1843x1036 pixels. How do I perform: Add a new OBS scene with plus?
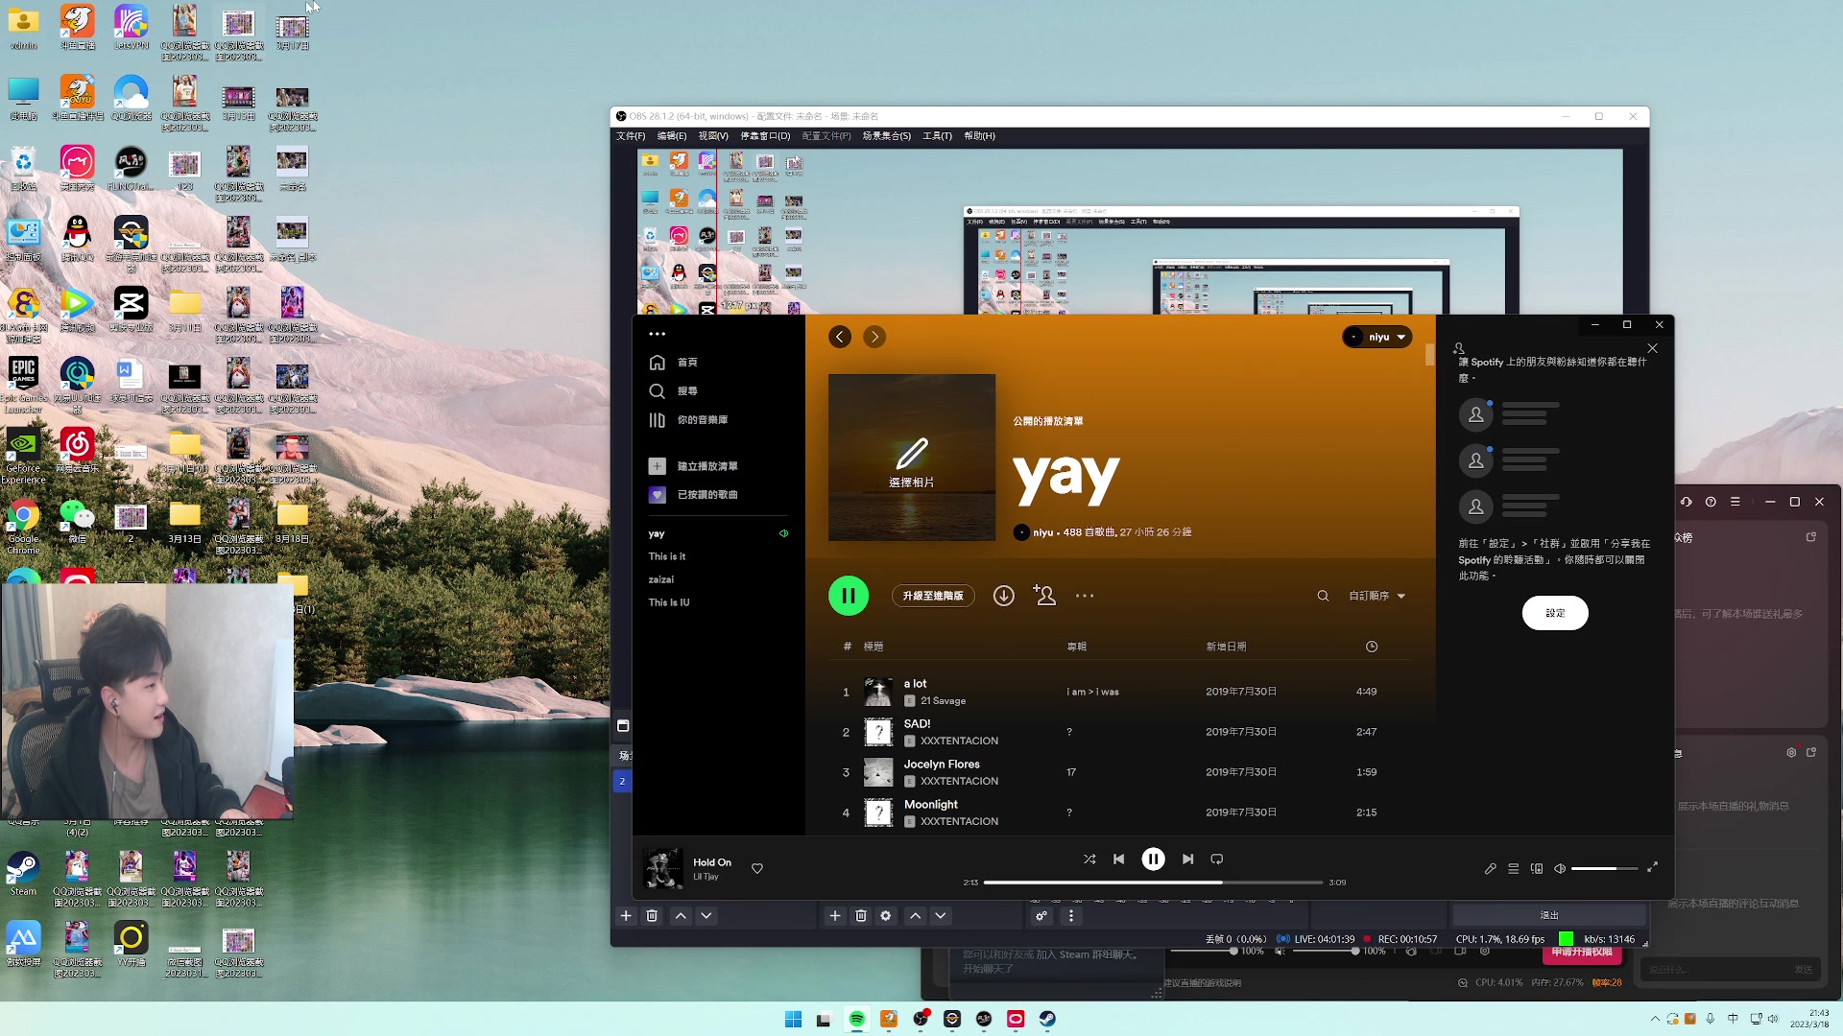(x=626, y=916)
